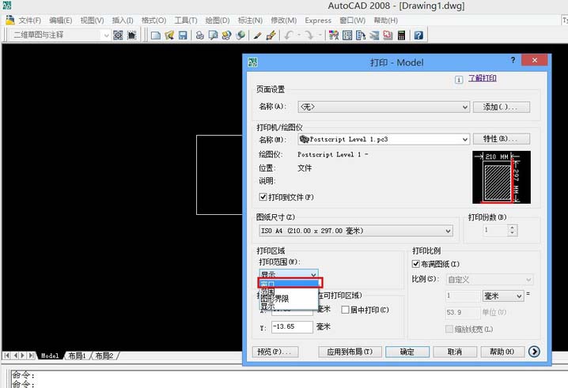The image size is (568, 388).
Task: Uncheck 布满图纸 checkbox
Action: [x=416, y=264]
